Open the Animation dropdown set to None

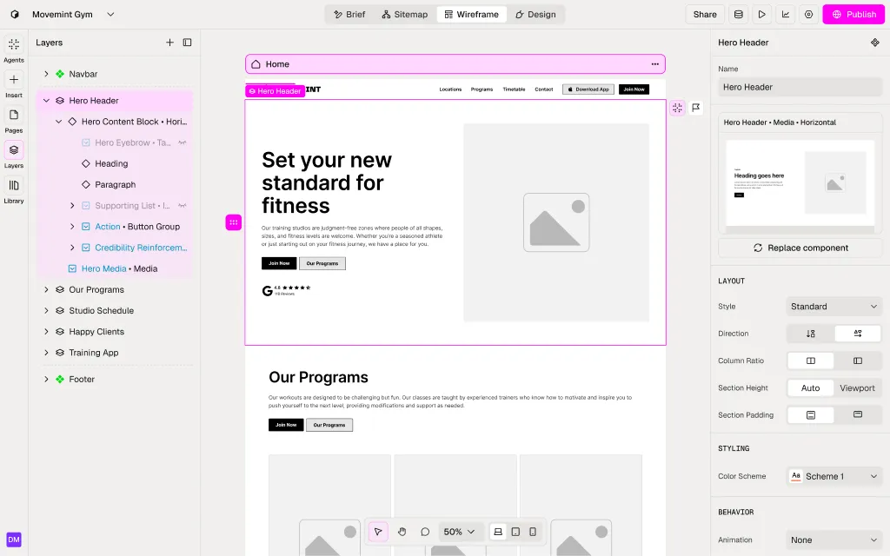click(834, 540)
